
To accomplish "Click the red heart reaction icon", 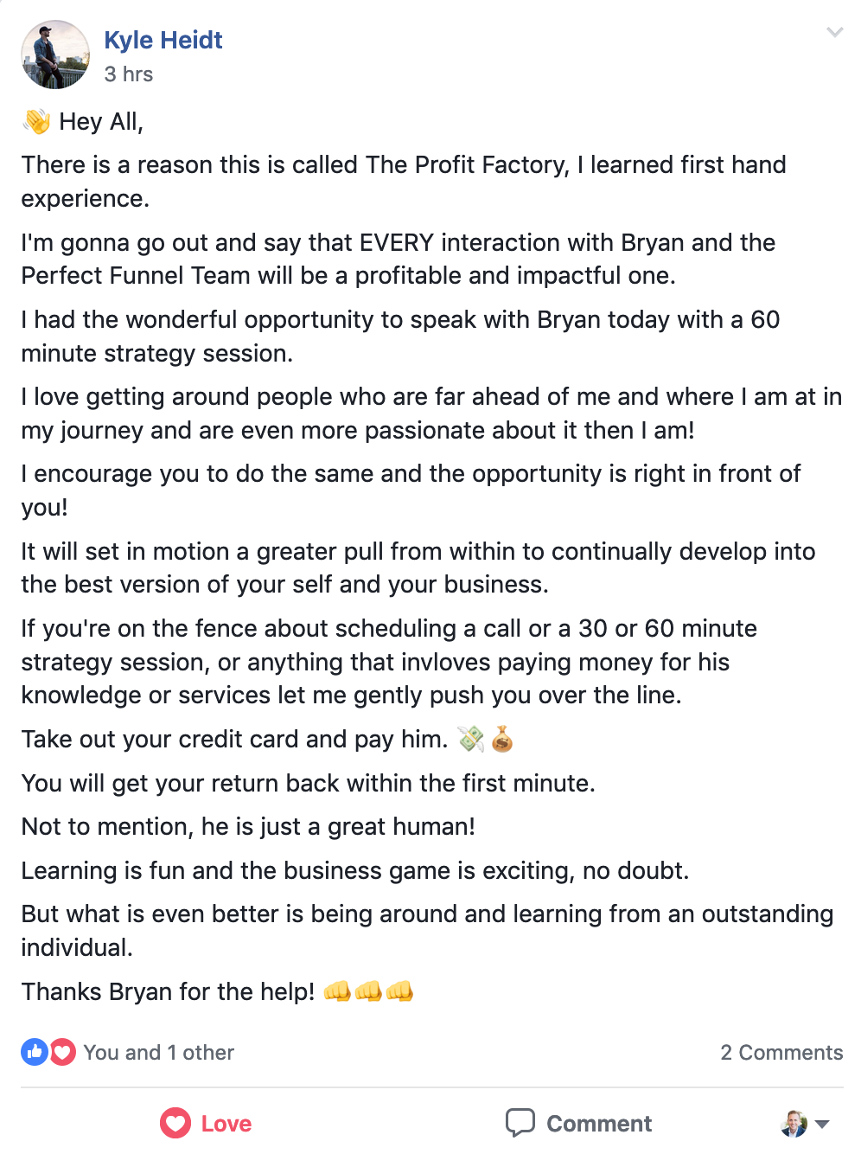I will [x=62, y=1052].
